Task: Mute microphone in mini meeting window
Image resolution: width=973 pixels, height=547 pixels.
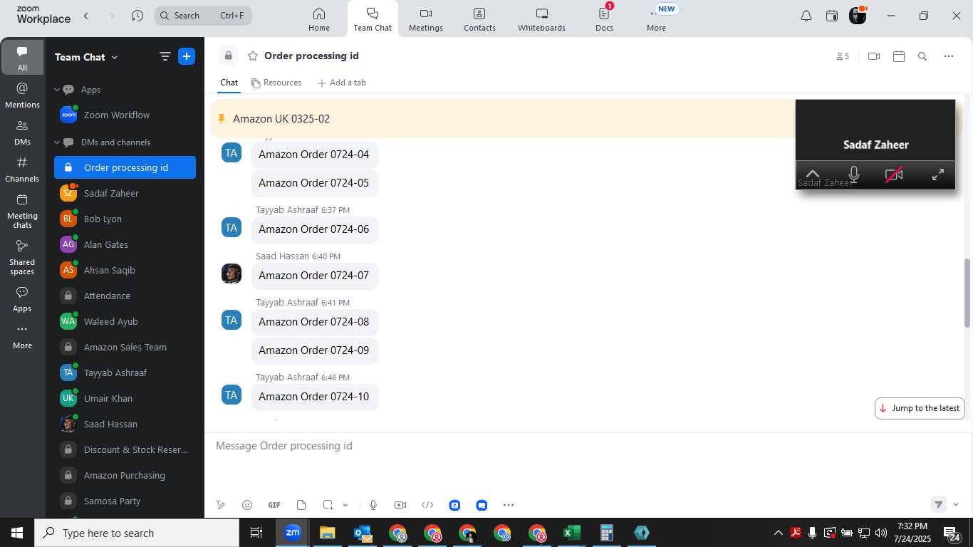Action: (854, 174)
